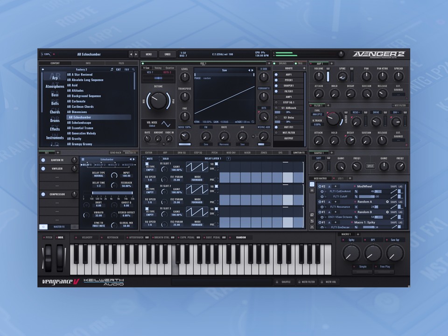The image size is (448, 336).
Task: Open the ENV parameter dropdown in Filter 1
Action: [x=396, y=112]
